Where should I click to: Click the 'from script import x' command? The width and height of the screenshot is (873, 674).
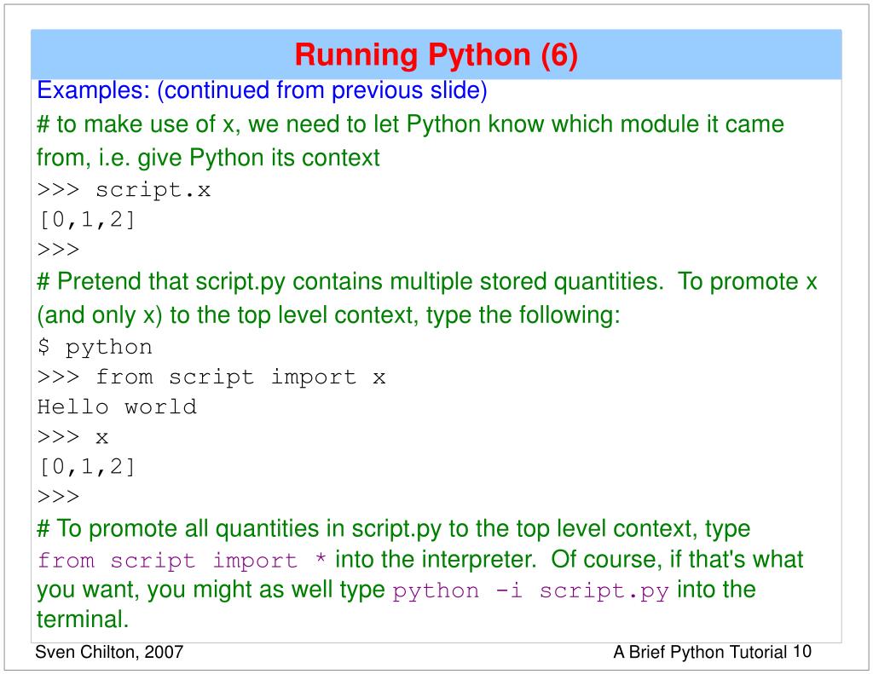coord(211,377)
